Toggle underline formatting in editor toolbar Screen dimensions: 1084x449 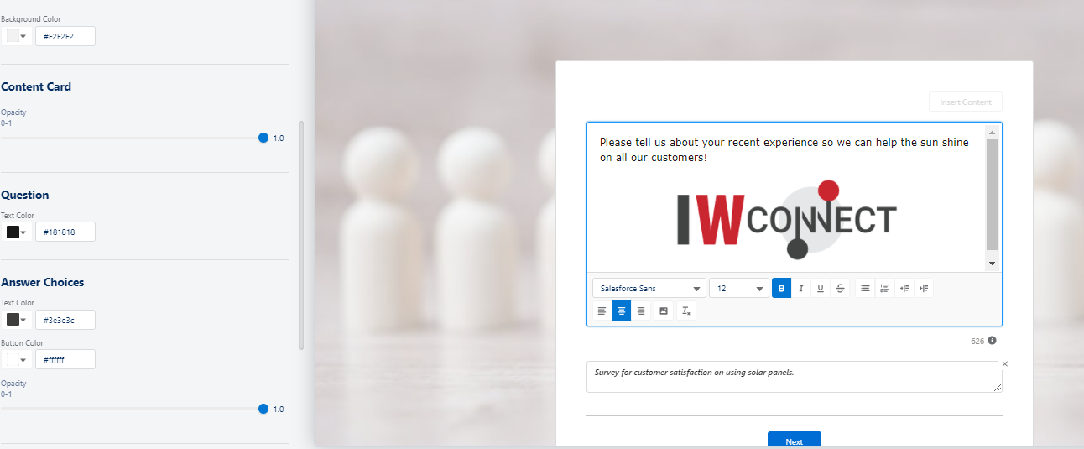pos(821,288)
